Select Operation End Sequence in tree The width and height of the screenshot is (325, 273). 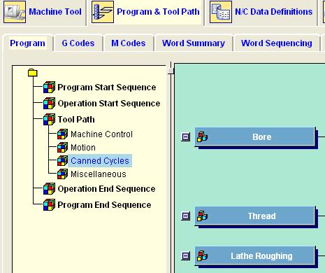[x=106, y=189]
